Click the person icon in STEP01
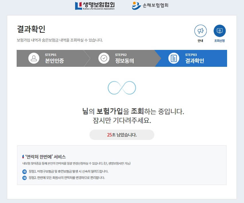 (34, 58)
